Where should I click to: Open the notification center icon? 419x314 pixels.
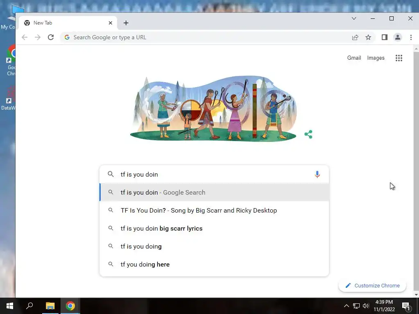tap(406, 306)
